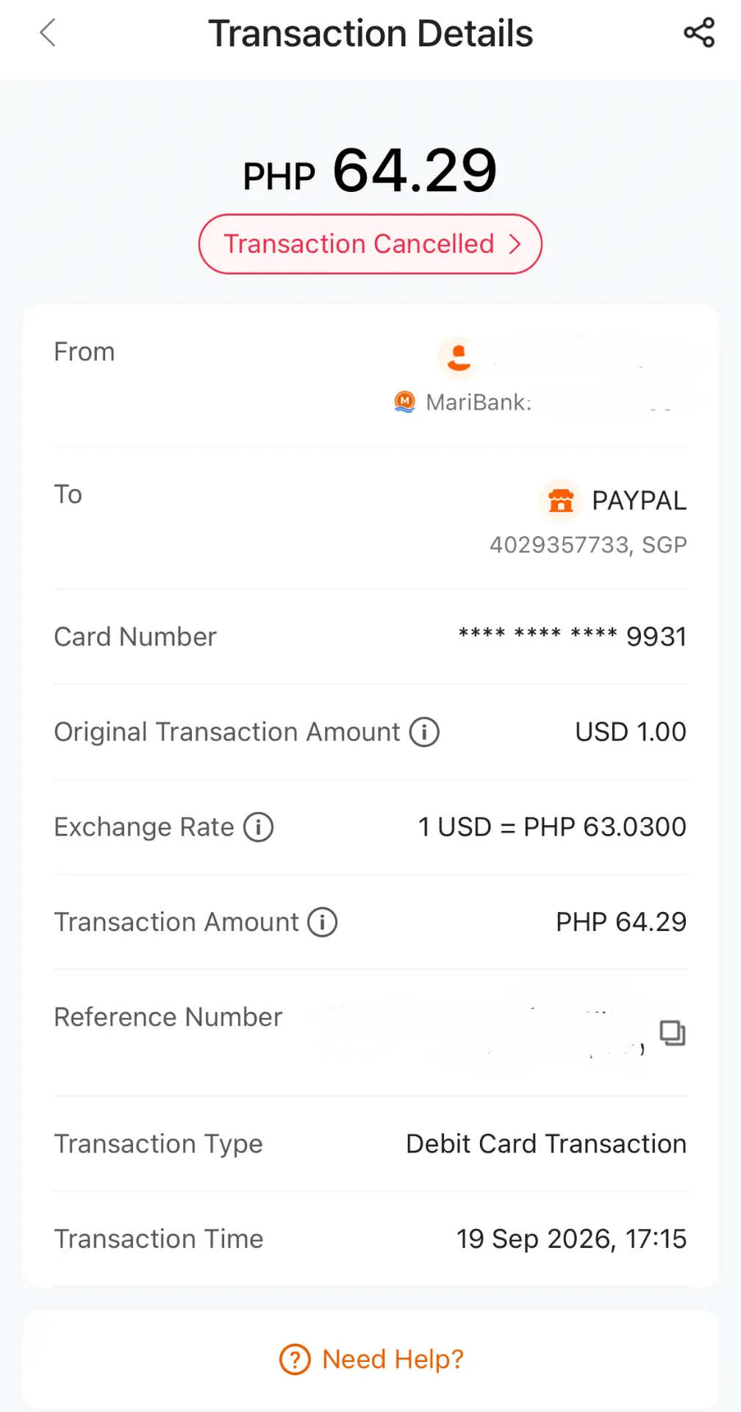Copy the reference number with copy icon
Image resolution: width=741 pixels, height=1412 pixels.
[672, 1033]
